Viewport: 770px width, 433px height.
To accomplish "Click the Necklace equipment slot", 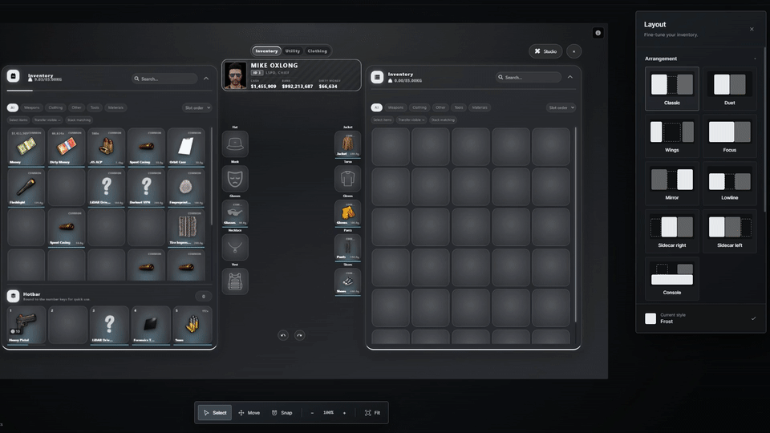I will pos(235,247).
